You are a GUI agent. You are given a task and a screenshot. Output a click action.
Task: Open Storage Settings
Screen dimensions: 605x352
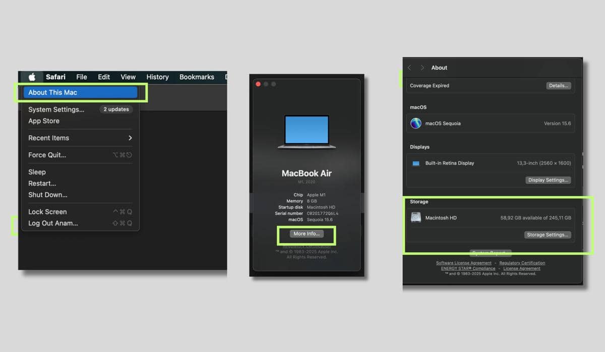(x=548, y=234)
